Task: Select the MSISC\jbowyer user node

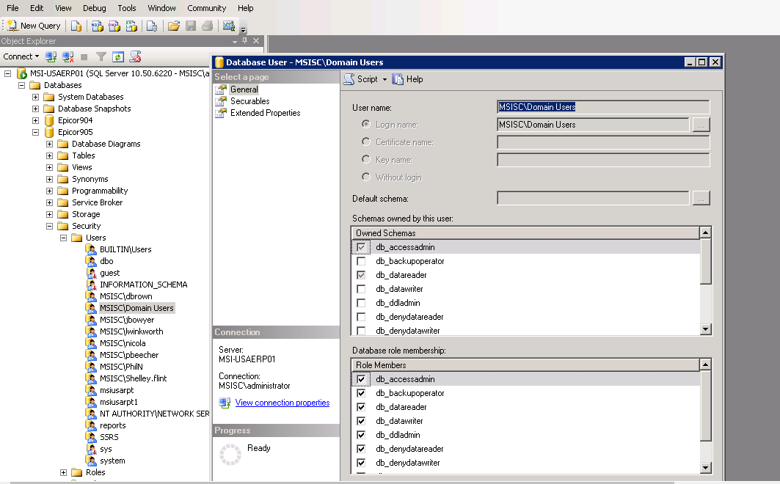Action: tap(127, 320)
